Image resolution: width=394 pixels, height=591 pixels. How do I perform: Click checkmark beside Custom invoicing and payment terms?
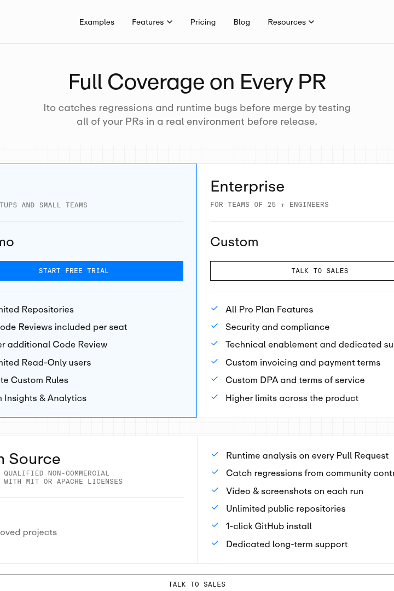pyautogui.click(x=215, y=361)
